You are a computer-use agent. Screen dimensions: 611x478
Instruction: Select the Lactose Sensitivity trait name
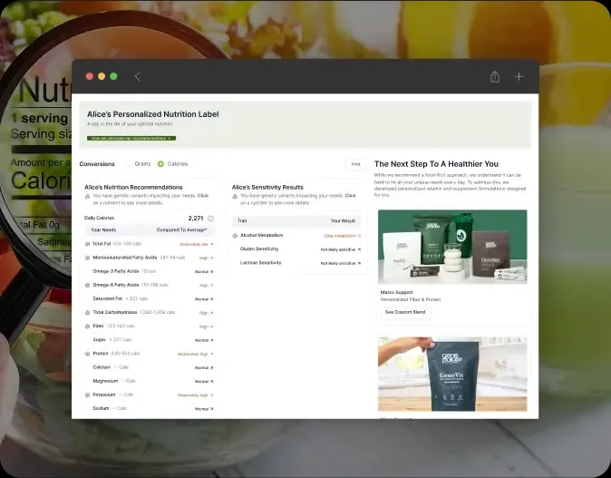pos(261,263)
